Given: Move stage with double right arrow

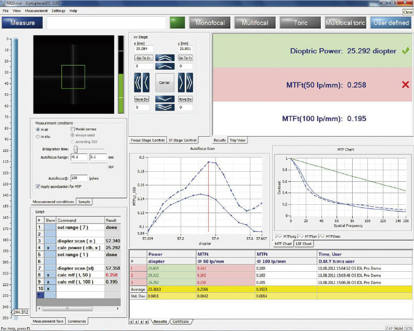Looking at the screenshot, I should pos(189,82).
